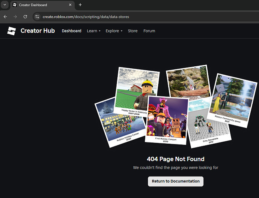Image resolution: width=259 pixels, height=198 pixels.
Task: Open the tab search dropdown chevron
Action: click(5, 5)
